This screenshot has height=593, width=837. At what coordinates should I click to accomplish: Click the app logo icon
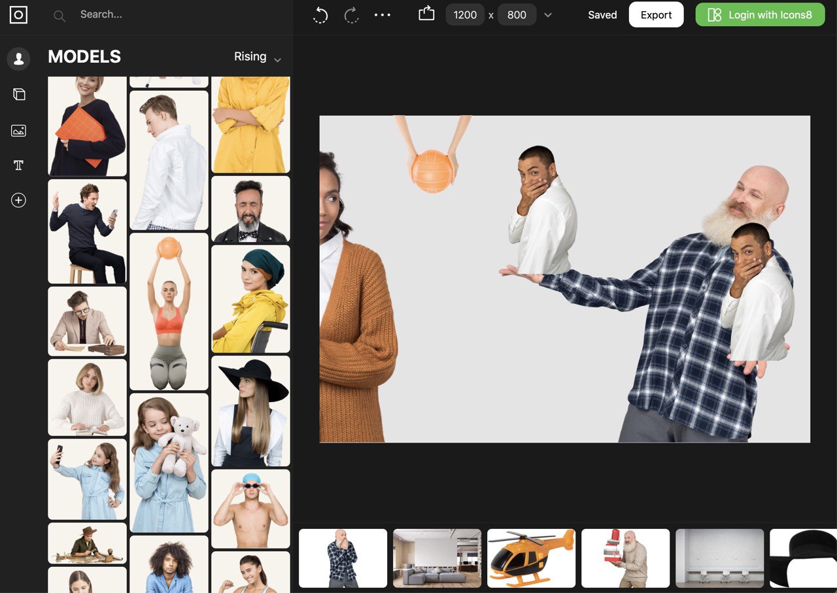click(18, 14)
